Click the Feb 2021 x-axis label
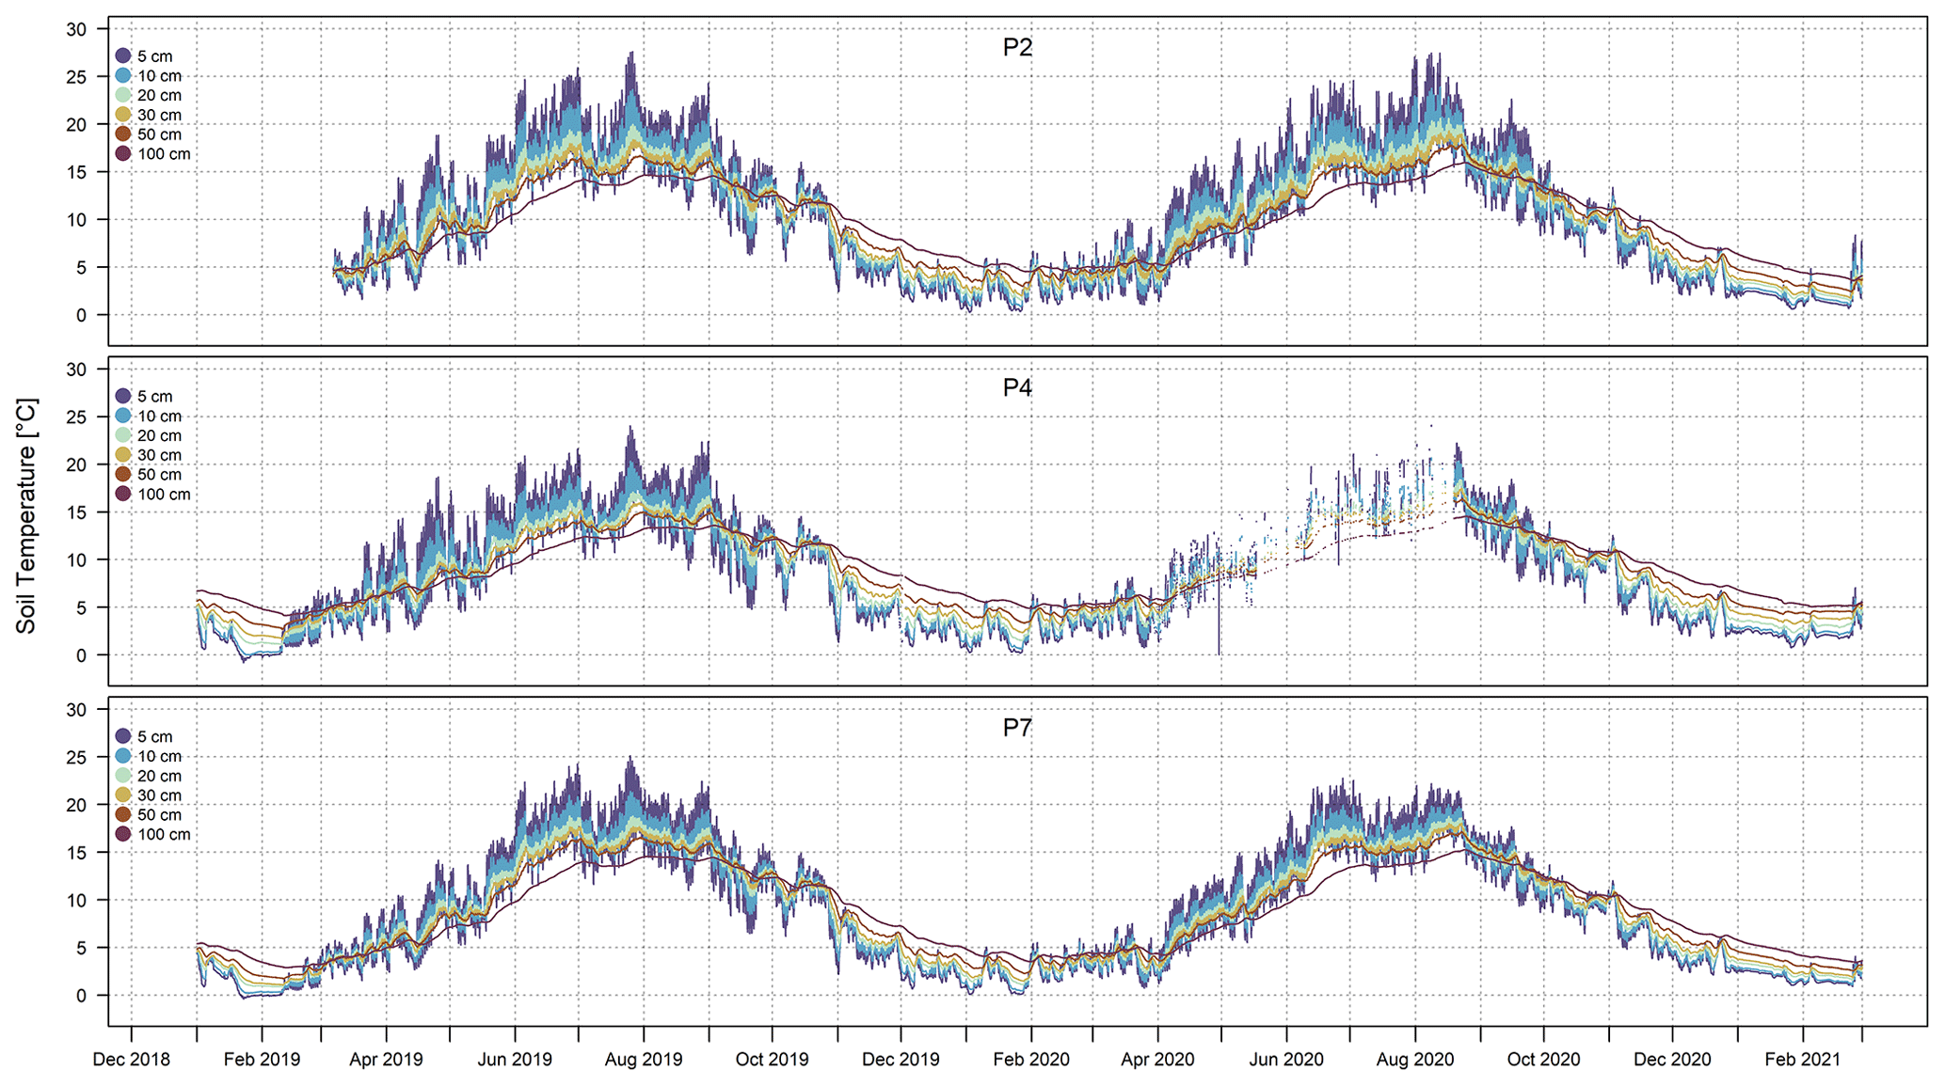The width and height of the screenshot is (1945, 1086). [x=1802, y=1060]
